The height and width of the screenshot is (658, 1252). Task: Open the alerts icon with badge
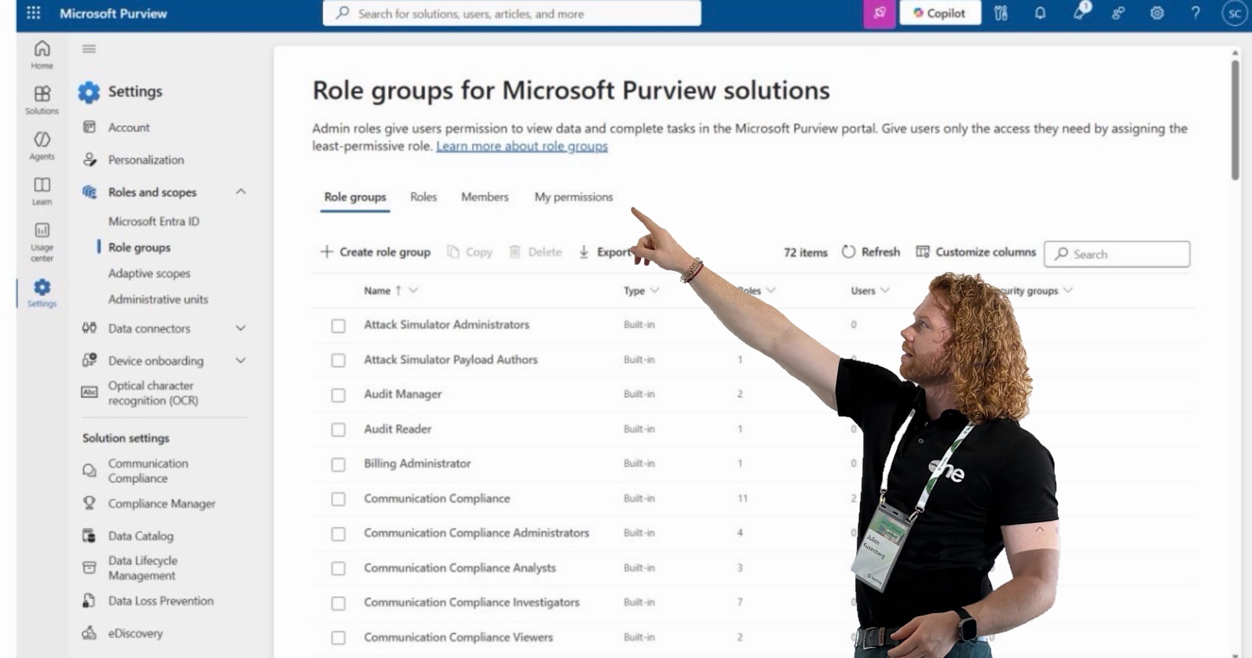[x=1080, y=12]
